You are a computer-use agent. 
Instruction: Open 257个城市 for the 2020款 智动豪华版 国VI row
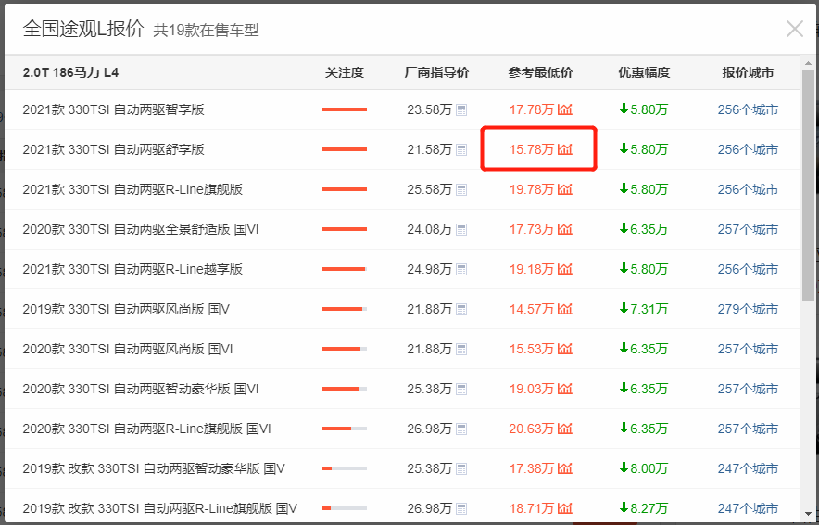(748, 389)
